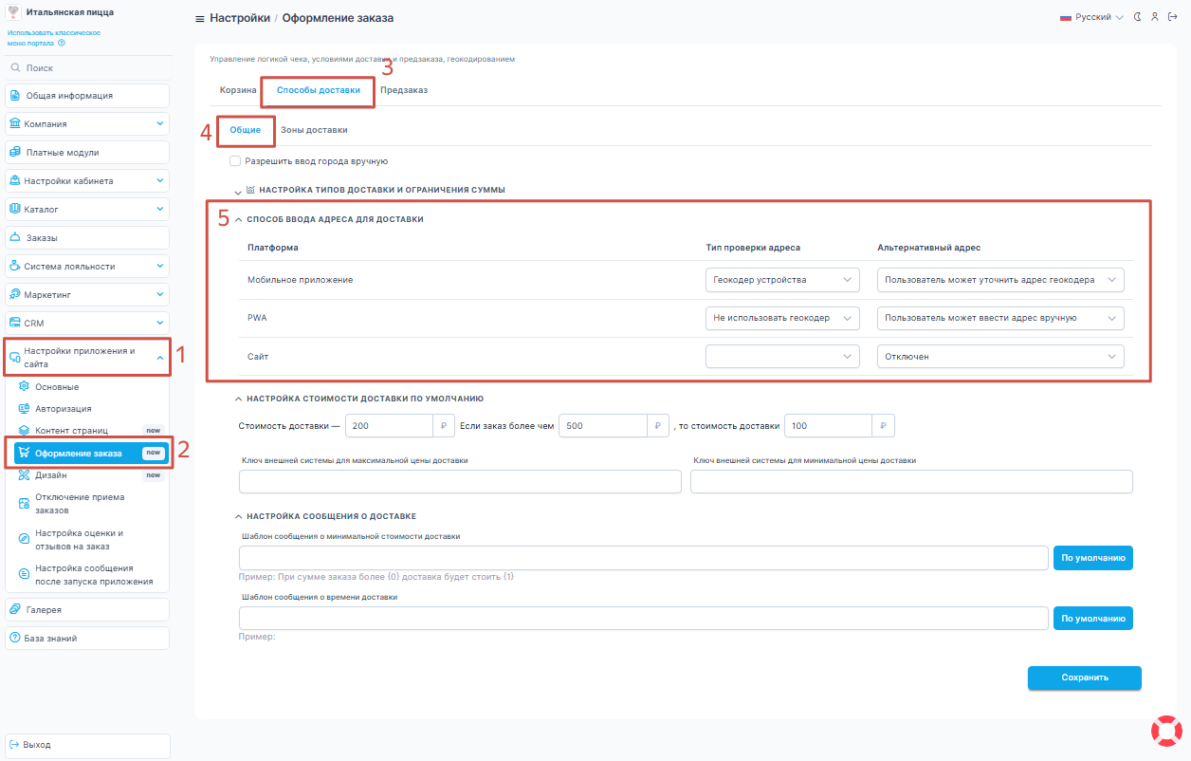Screen dimensions: 1191x761
Task: Open the user profile icon
Action: (x=1155, y=17)
